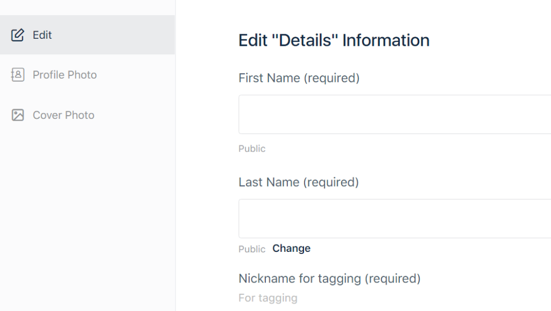Image resolution: width=551 pixels, height=311 pixels.
Task: Click Change next to Last Name visibility
Action: pos(291,249)
